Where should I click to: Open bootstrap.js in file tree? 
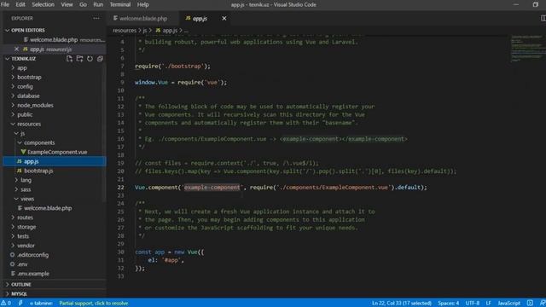[38, 171]
